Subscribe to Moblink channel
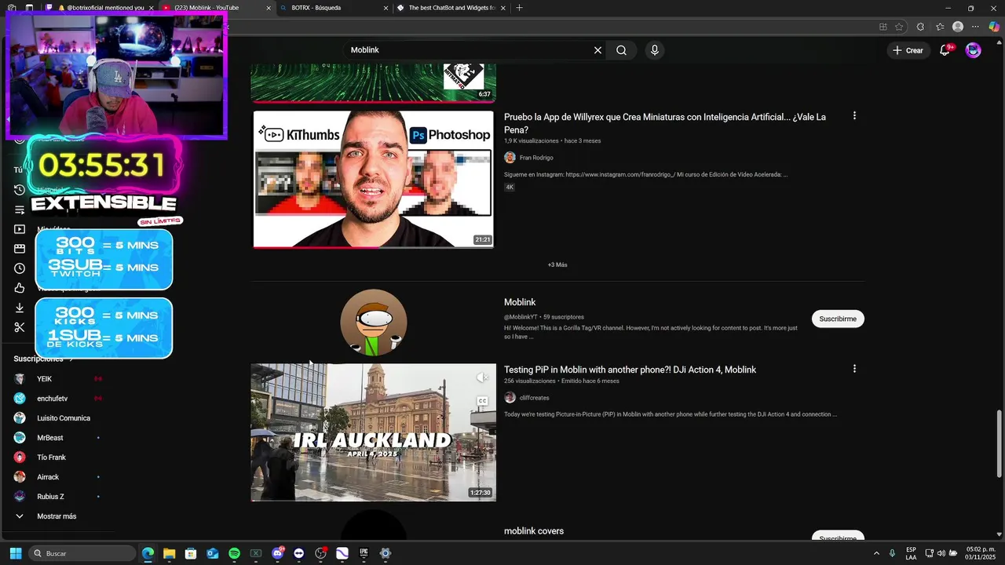Image resolution: width=1005 pixels, height=565 pixels. 838,319
